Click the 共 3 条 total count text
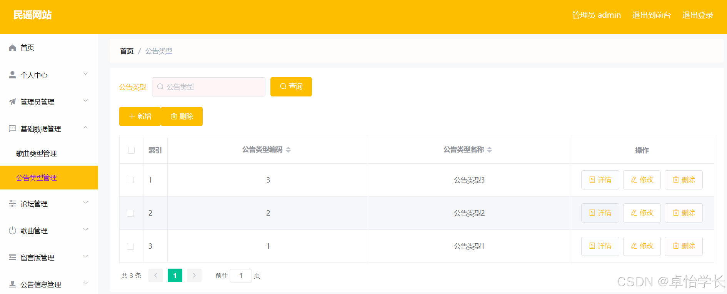 pos(132,276)
